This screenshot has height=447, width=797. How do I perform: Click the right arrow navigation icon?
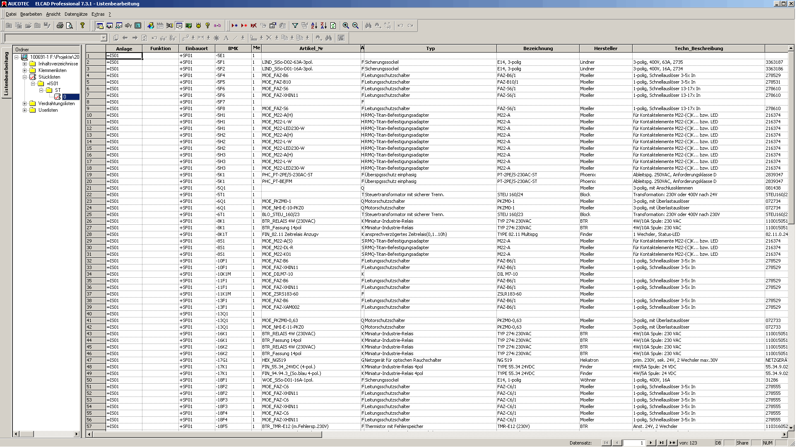[x=135, y=38]
